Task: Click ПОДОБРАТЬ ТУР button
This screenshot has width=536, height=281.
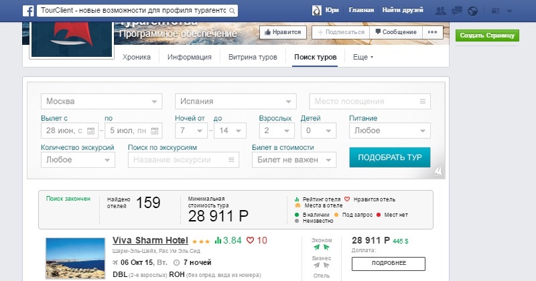Action: click(390, 157)
